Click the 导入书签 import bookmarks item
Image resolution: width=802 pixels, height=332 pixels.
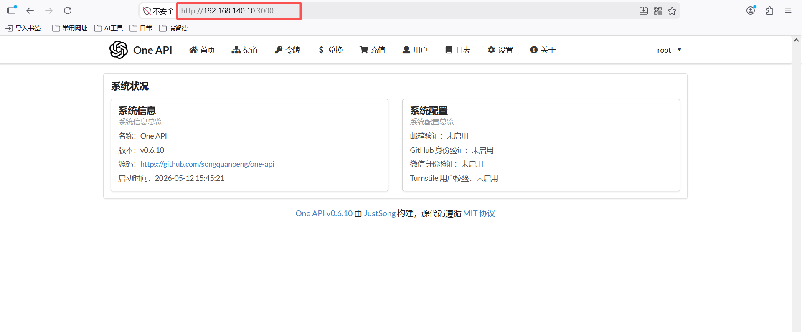(x=25, y=28)
